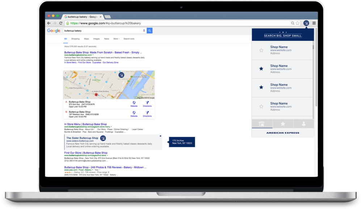Viewport: 362px width, 209px height.
Task: Open the Buttercup Bake Shop: Made From Scratch result
Action: 103,53
